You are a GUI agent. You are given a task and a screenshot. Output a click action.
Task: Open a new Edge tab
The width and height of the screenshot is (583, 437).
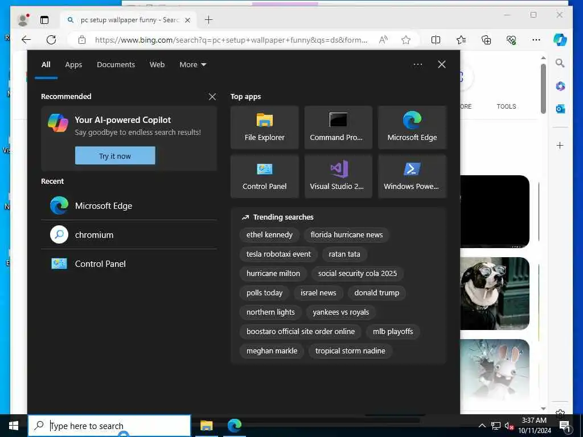tap(208, 20)
